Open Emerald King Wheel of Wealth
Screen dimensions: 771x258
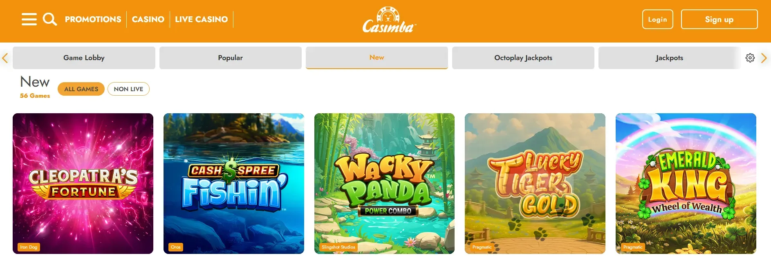686,184
